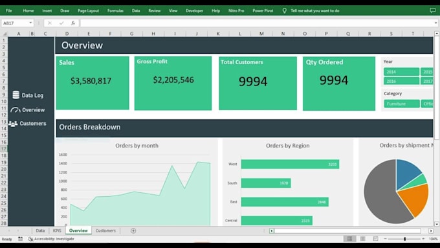Viewport: 440px width, 248px height.
Task: Filter Year slicer to 2016
Action: [401, 81]
